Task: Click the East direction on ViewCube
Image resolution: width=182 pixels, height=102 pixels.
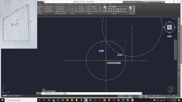Action: pos(175,27)
